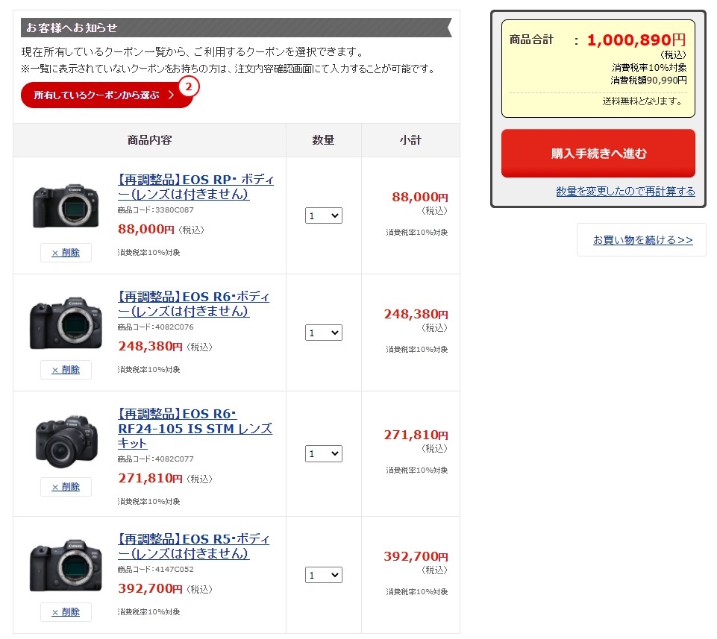Remove EOS R6 body from cart
717x639 pixels.
pos(66,370)
